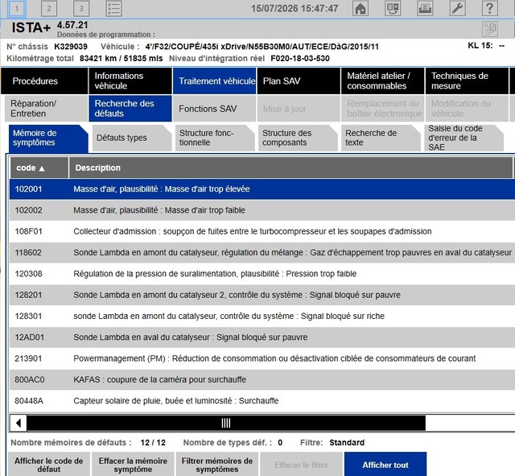
Task: Open the connection manager icon
Action: pyautogui.click(x=393, y=8)
